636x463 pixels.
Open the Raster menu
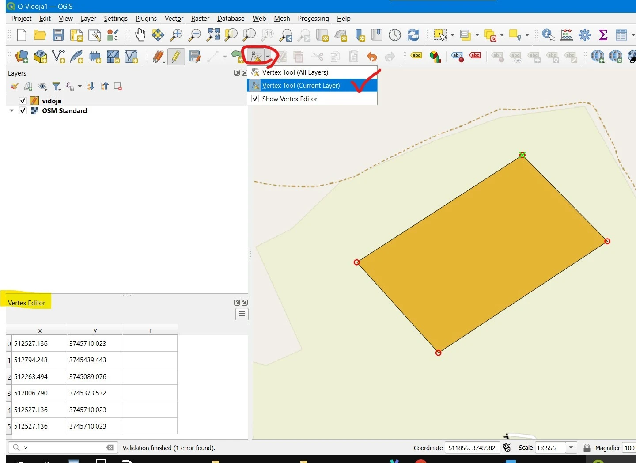click(x=200, y=19)
